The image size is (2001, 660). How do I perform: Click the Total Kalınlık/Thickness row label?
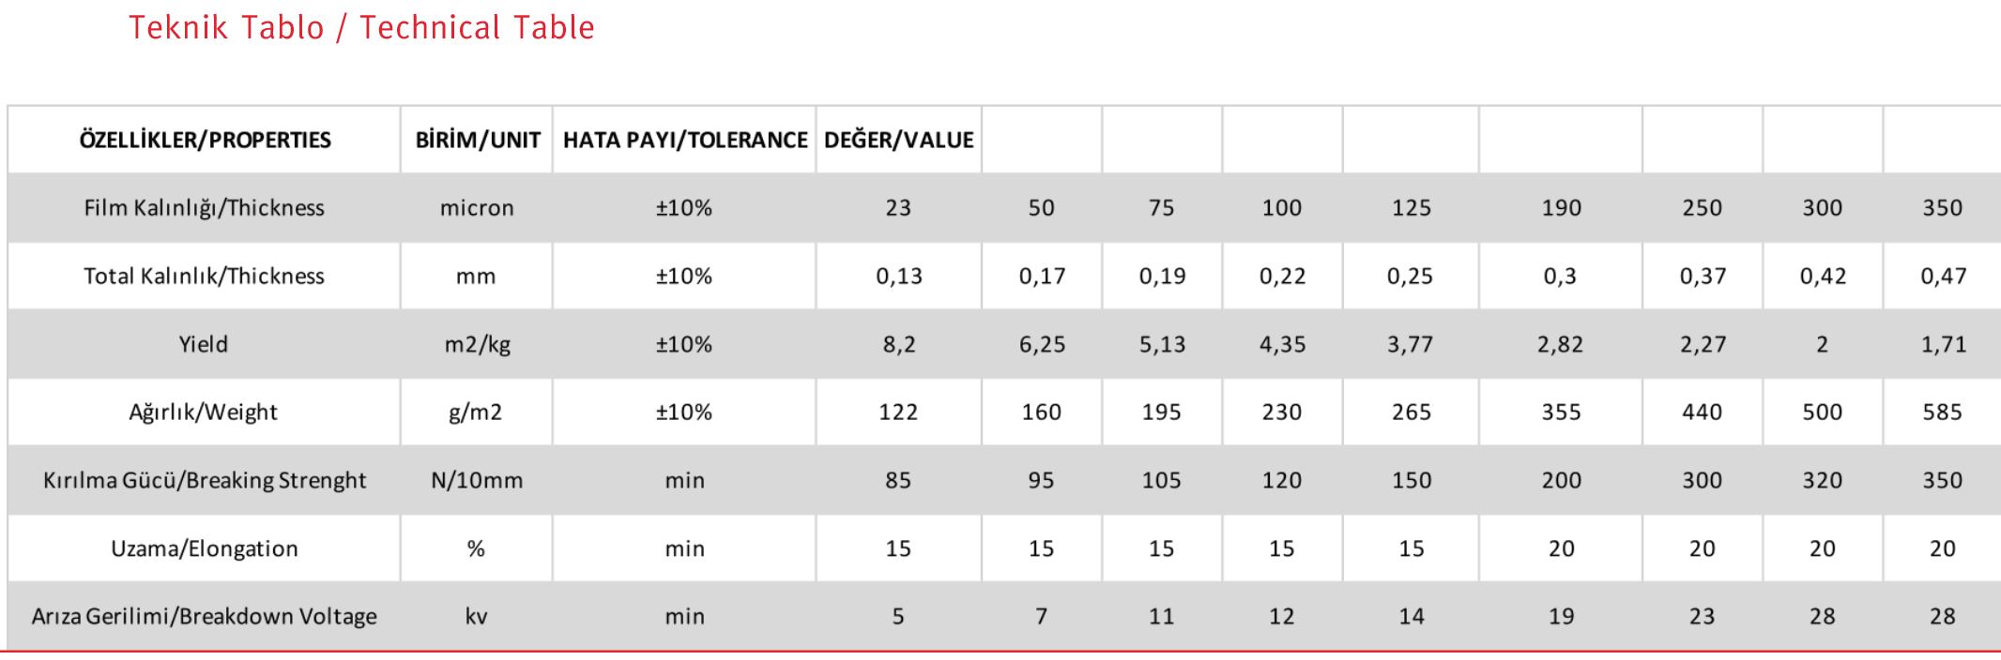(x=204, y=276)
